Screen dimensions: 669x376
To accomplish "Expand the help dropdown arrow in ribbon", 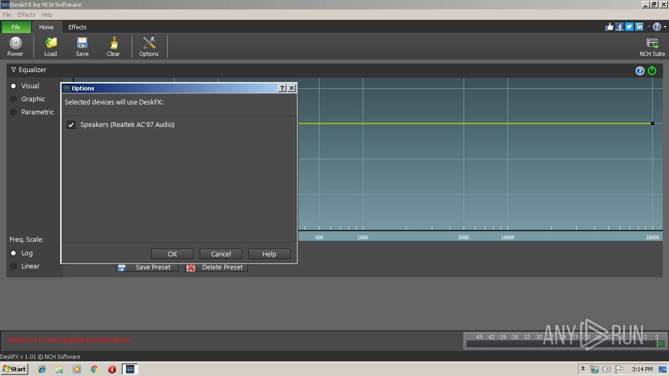I will tap(665, 27).
